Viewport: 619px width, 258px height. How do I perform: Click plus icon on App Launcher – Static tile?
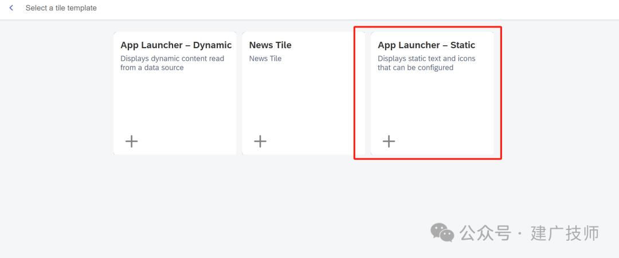click(389, 141)
